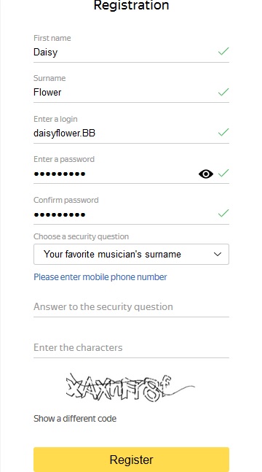Viewport: 262px width, 472px height.
Task: Click the Enter the characters field
Action: (x=131, y=348)
